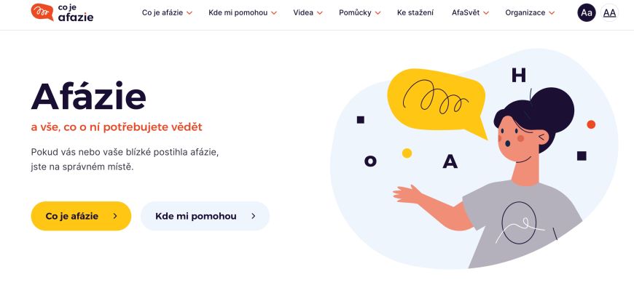Switch to large font size AA toggle
The image size is (634, 301).
click(609, 12)
